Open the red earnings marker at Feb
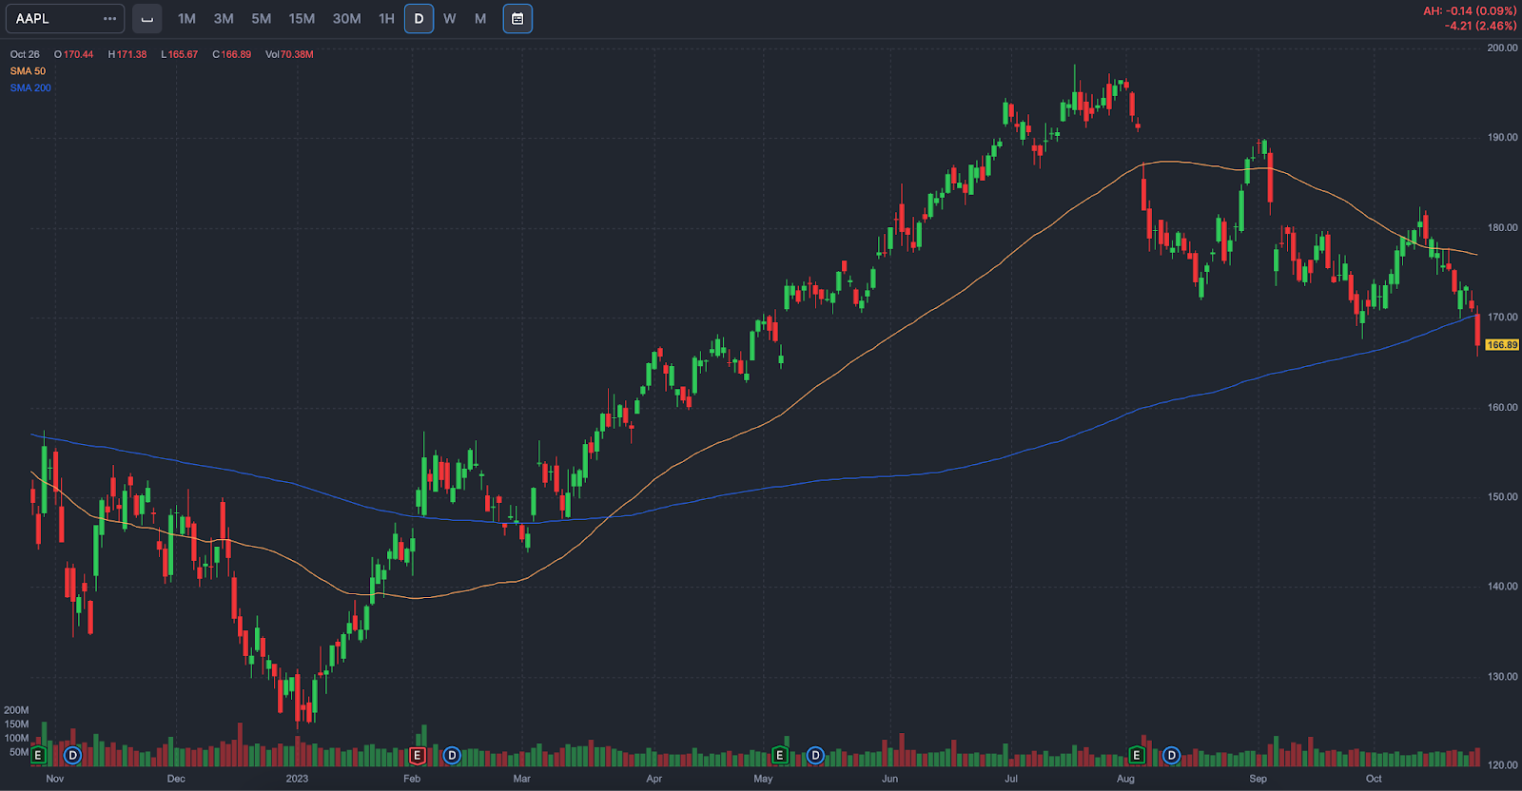This screenshot has height=791, width=1522. coord(417,755)
